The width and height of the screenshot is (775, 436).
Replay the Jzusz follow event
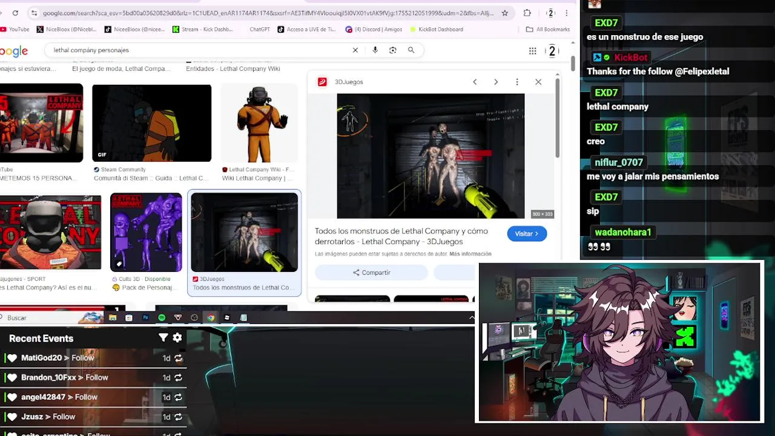click(178, 417)
